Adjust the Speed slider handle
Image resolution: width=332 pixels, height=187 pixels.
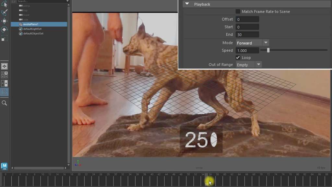pos(268,50)
